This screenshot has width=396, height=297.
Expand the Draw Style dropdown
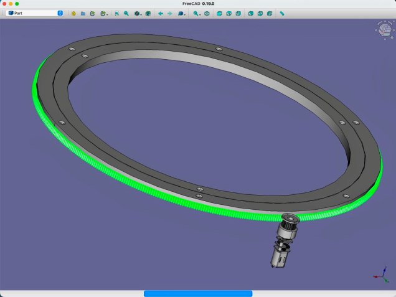(x=139, y=12)
